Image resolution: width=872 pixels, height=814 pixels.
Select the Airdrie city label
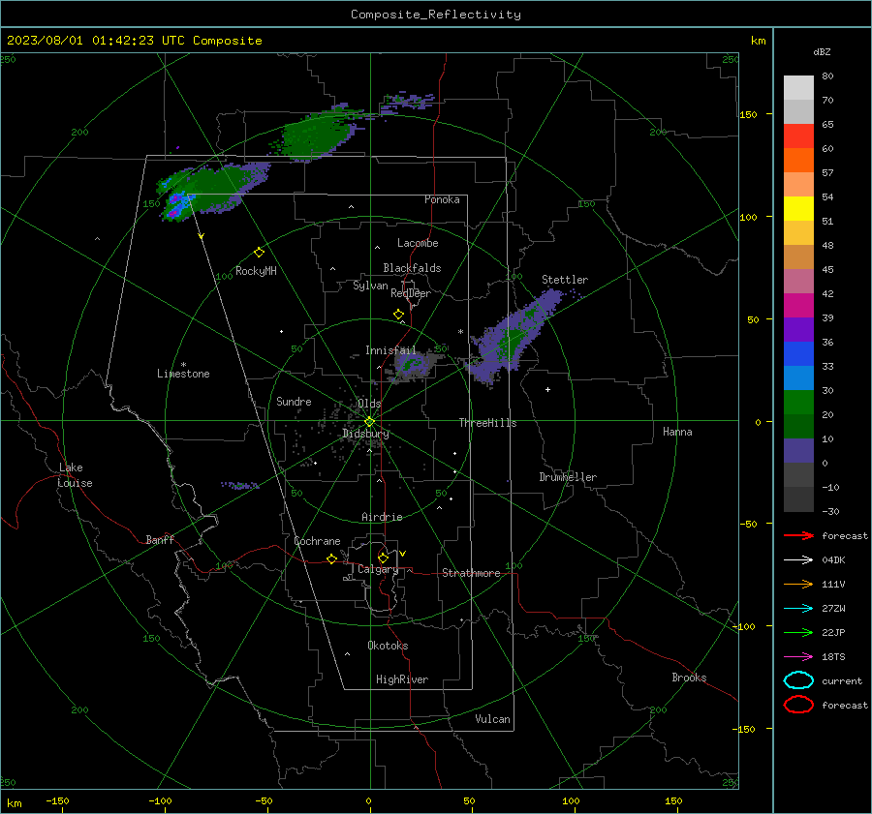point(382,517)
